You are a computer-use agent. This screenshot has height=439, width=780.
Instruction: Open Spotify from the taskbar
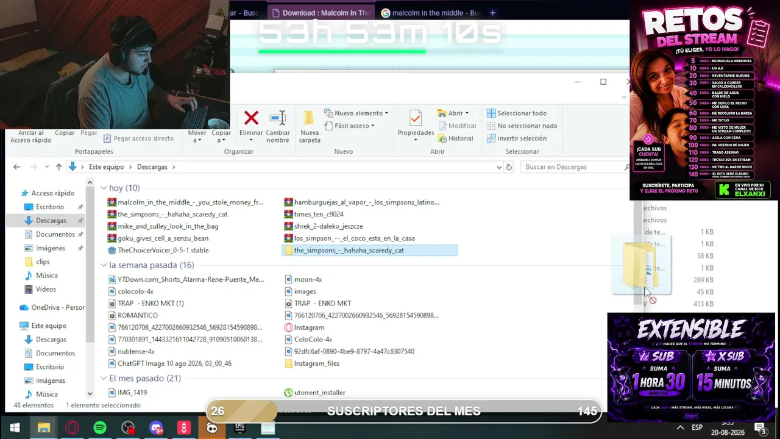(x=100, y=428)
